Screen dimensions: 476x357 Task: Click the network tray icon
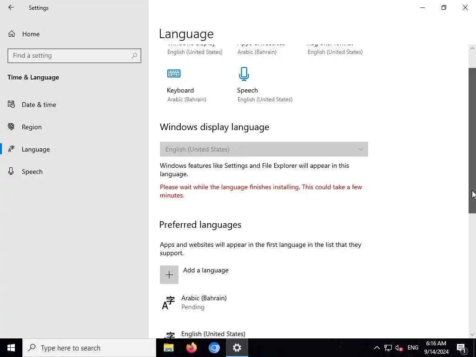coord(388,348)
